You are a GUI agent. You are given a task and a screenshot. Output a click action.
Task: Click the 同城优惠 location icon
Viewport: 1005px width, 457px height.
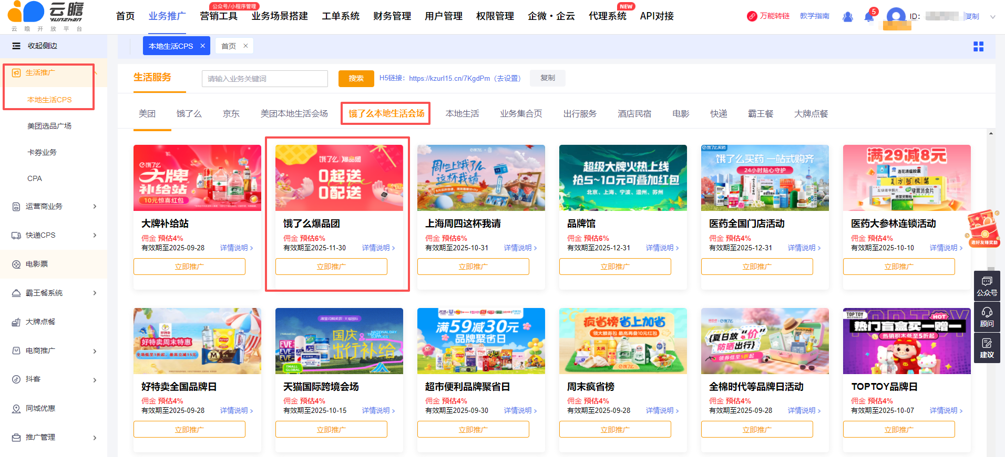(16, 409)
